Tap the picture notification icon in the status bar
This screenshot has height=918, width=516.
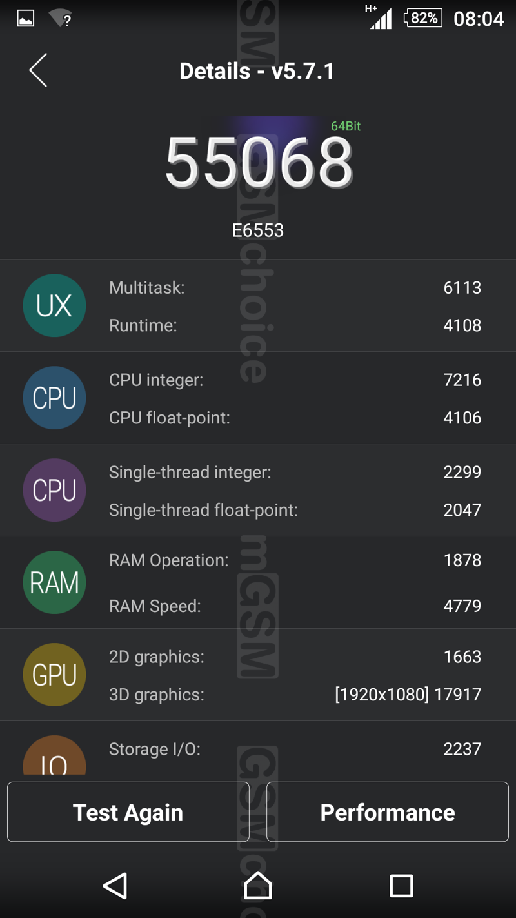(x=26, y=19)
